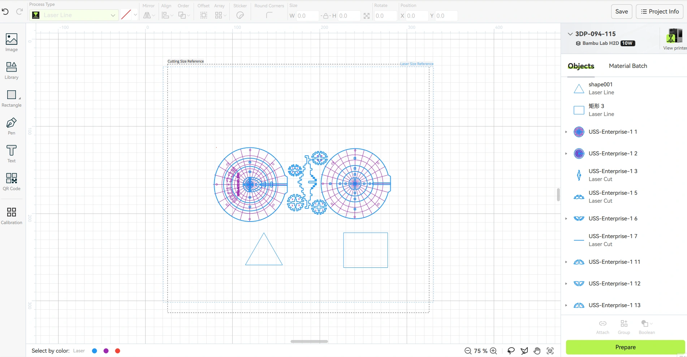Toggle the aspect ratio lock icon

tap(325, 16)
